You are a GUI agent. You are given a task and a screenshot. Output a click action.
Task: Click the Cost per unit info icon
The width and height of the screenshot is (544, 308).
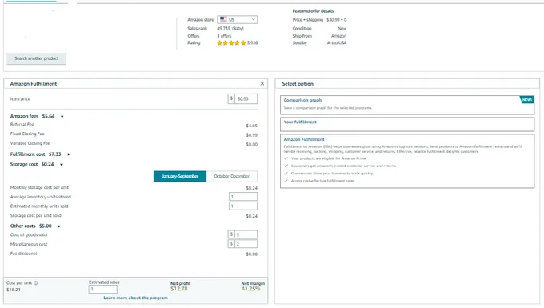point(36,283)
